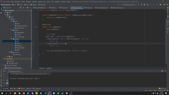
Task: Open the Event Log
Action: tap(162, 88)
